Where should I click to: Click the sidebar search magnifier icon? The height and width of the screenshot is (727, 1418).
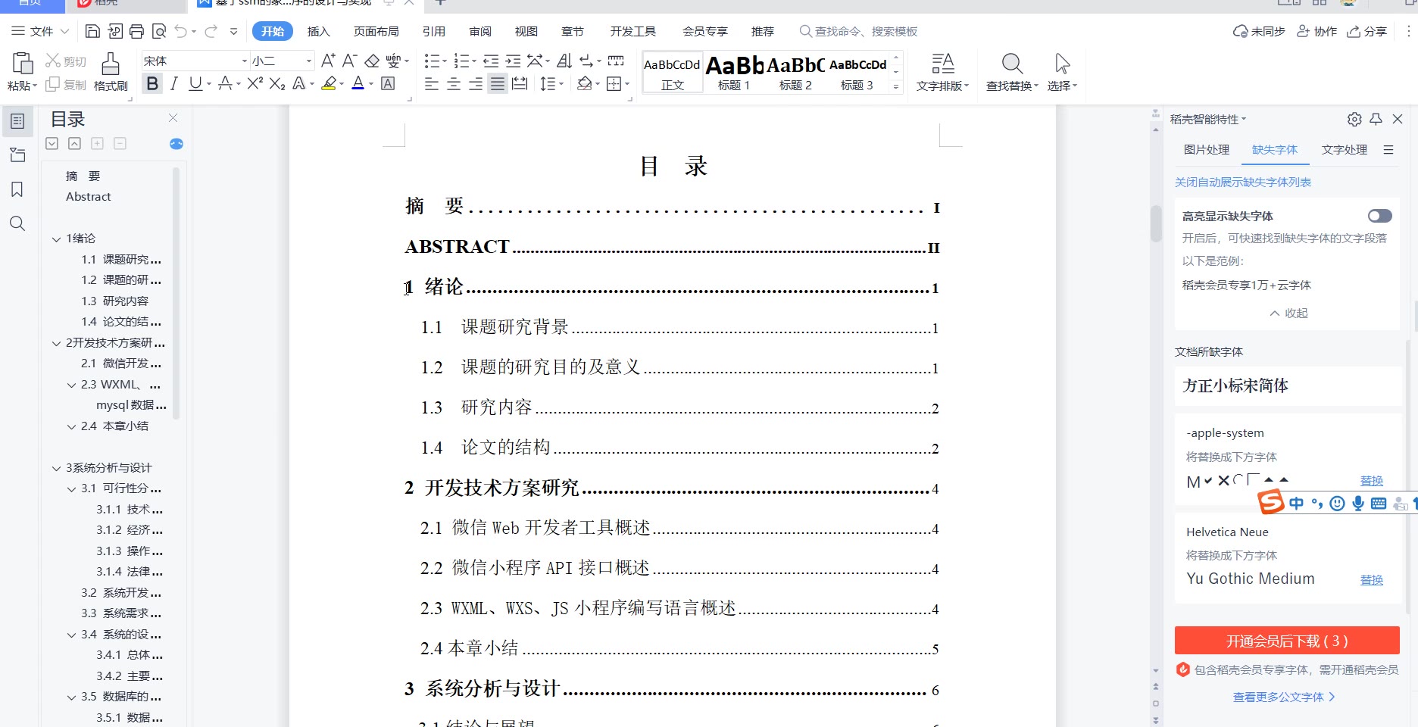(x=17, y=223)
